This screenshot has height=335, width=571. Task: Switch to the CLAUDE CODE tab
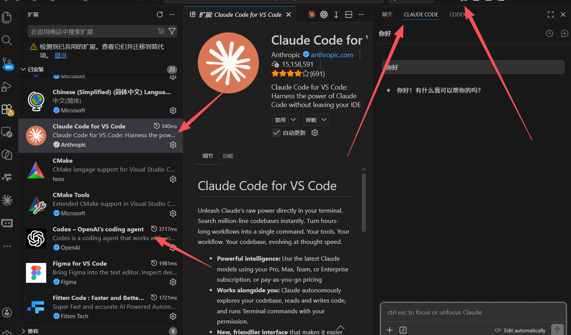421,14
